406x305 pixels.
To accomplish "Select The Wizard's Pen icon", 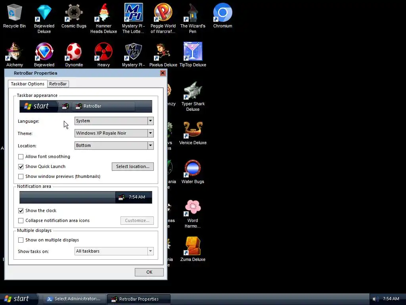I will (193, 18).
